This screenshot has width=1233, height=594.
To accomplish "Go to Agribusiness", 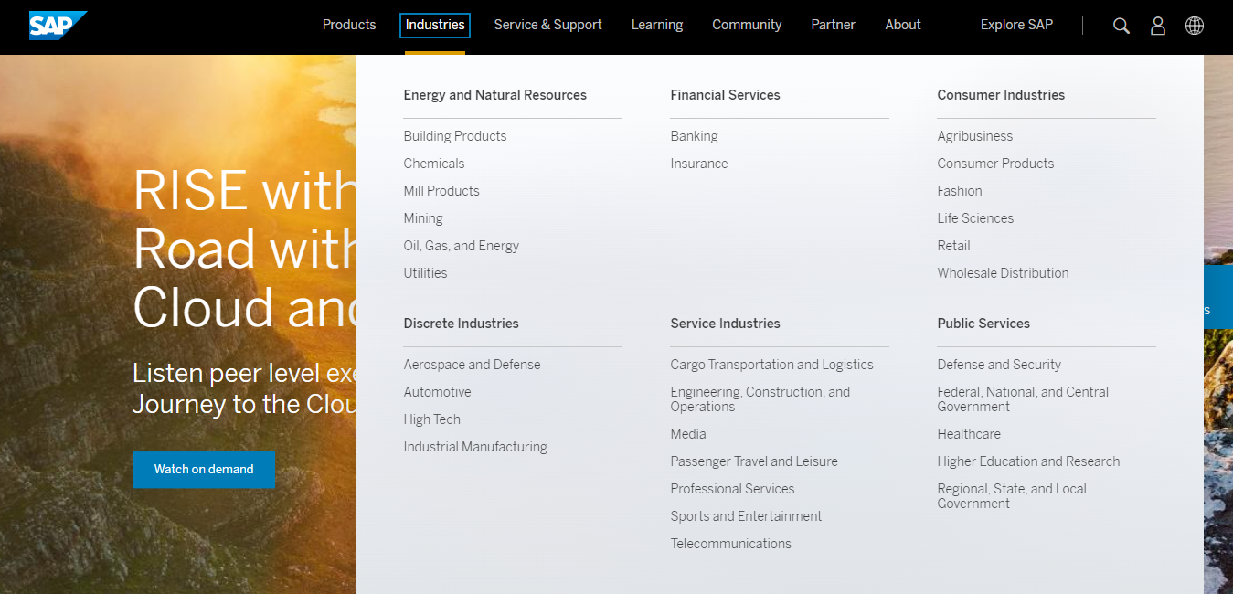I will [974, 136].
